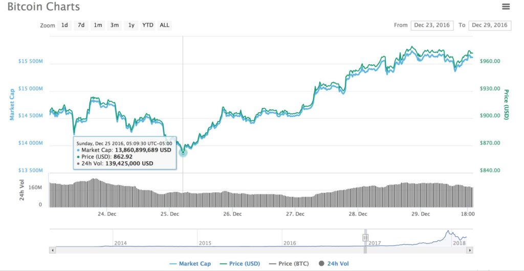Click the highlighted price point marker
Screen dimensions: 524x271
[x=183, y=152]
